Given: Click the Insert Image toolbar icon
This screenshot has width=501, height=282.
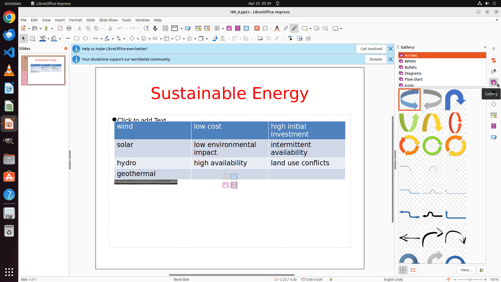Looking at the screenshot, I should (229, 28).
